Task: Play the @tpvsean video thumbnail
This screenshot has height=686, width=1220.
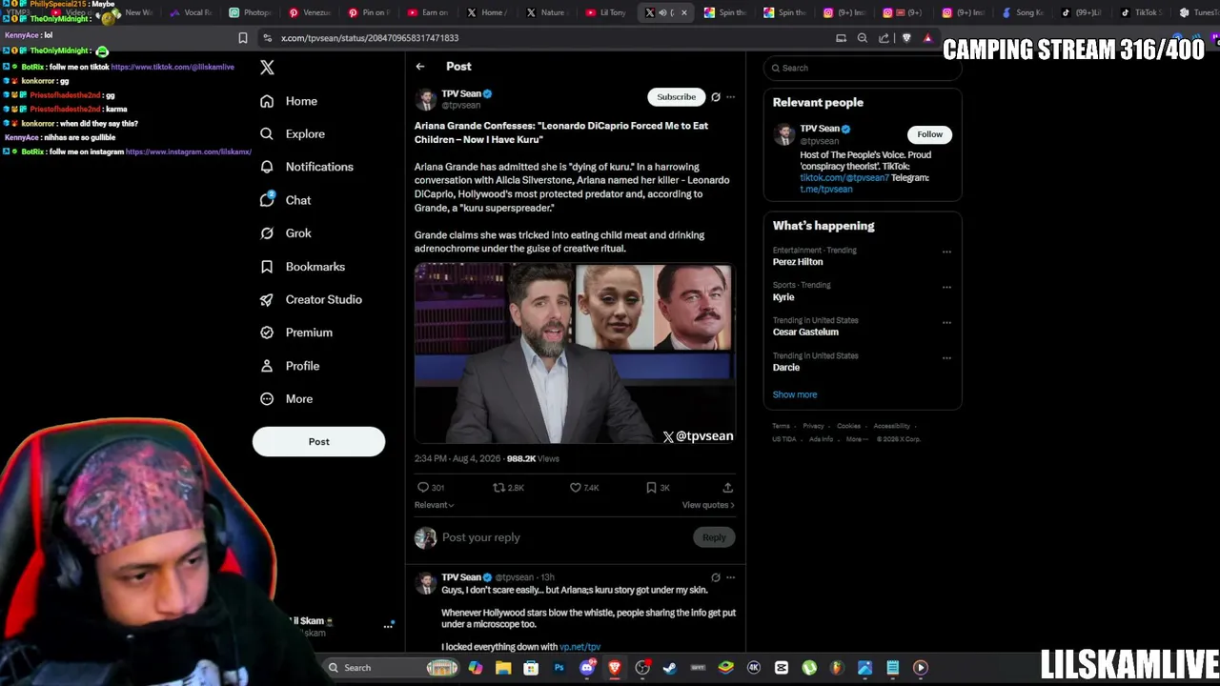Action: (575, 354)
